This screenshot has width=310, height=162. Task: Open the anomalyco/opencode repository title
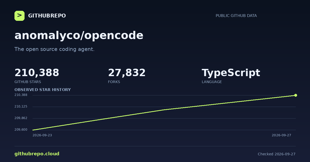(x=79, y=35)
